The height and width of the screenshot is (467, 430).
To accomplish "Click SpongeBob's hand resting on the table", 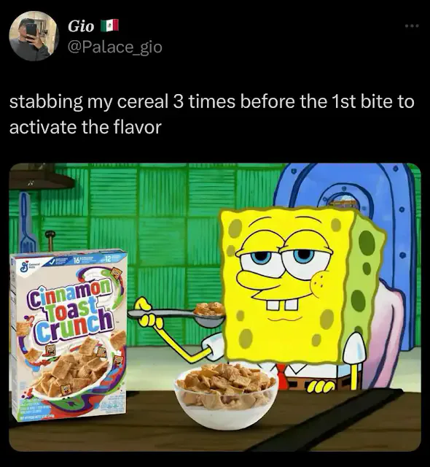I will [x=320, y=385].
